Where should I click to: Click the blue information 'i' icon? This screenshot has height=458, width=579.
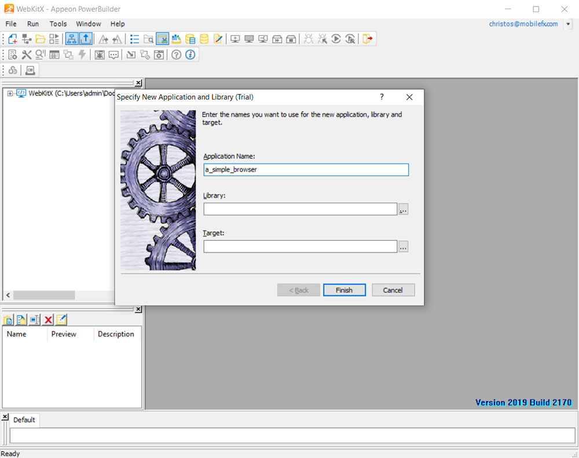(x=190, y=54)
